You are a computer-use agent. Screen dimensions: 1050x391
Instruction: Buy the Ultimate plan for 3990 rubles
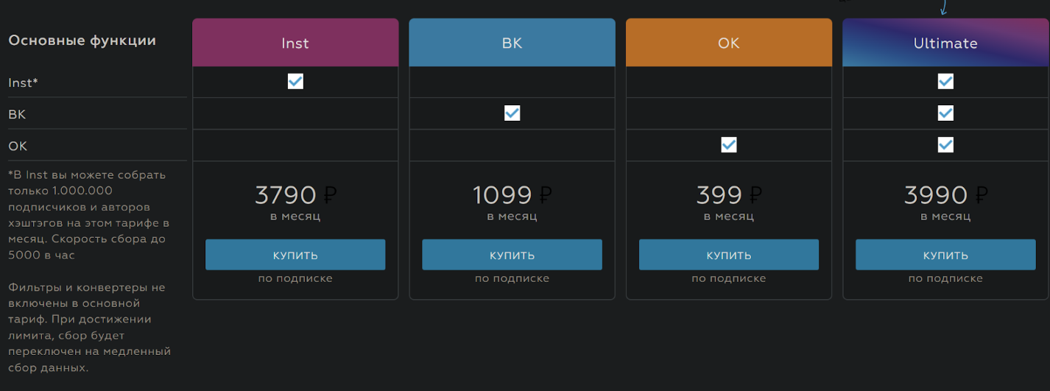[945, 255]
